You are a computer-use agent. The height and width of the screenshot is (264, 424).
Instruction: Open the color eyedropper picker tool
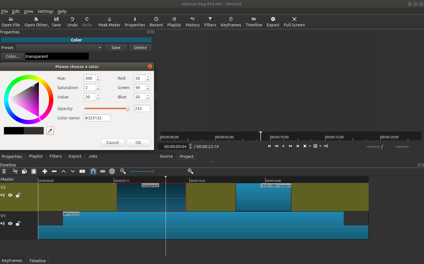[x=50, y=130]
